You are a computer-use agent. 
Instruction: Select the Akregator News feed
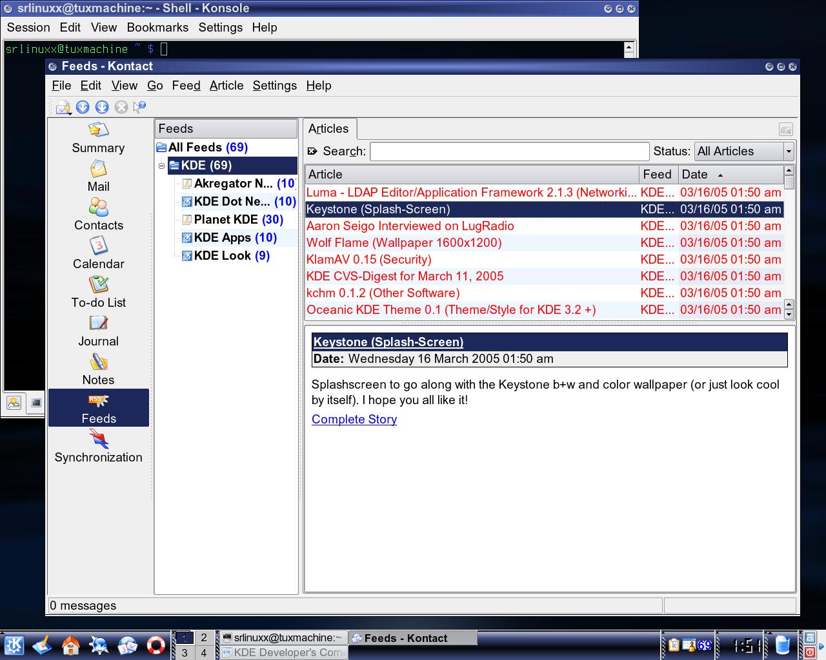(x=238, y=184)
